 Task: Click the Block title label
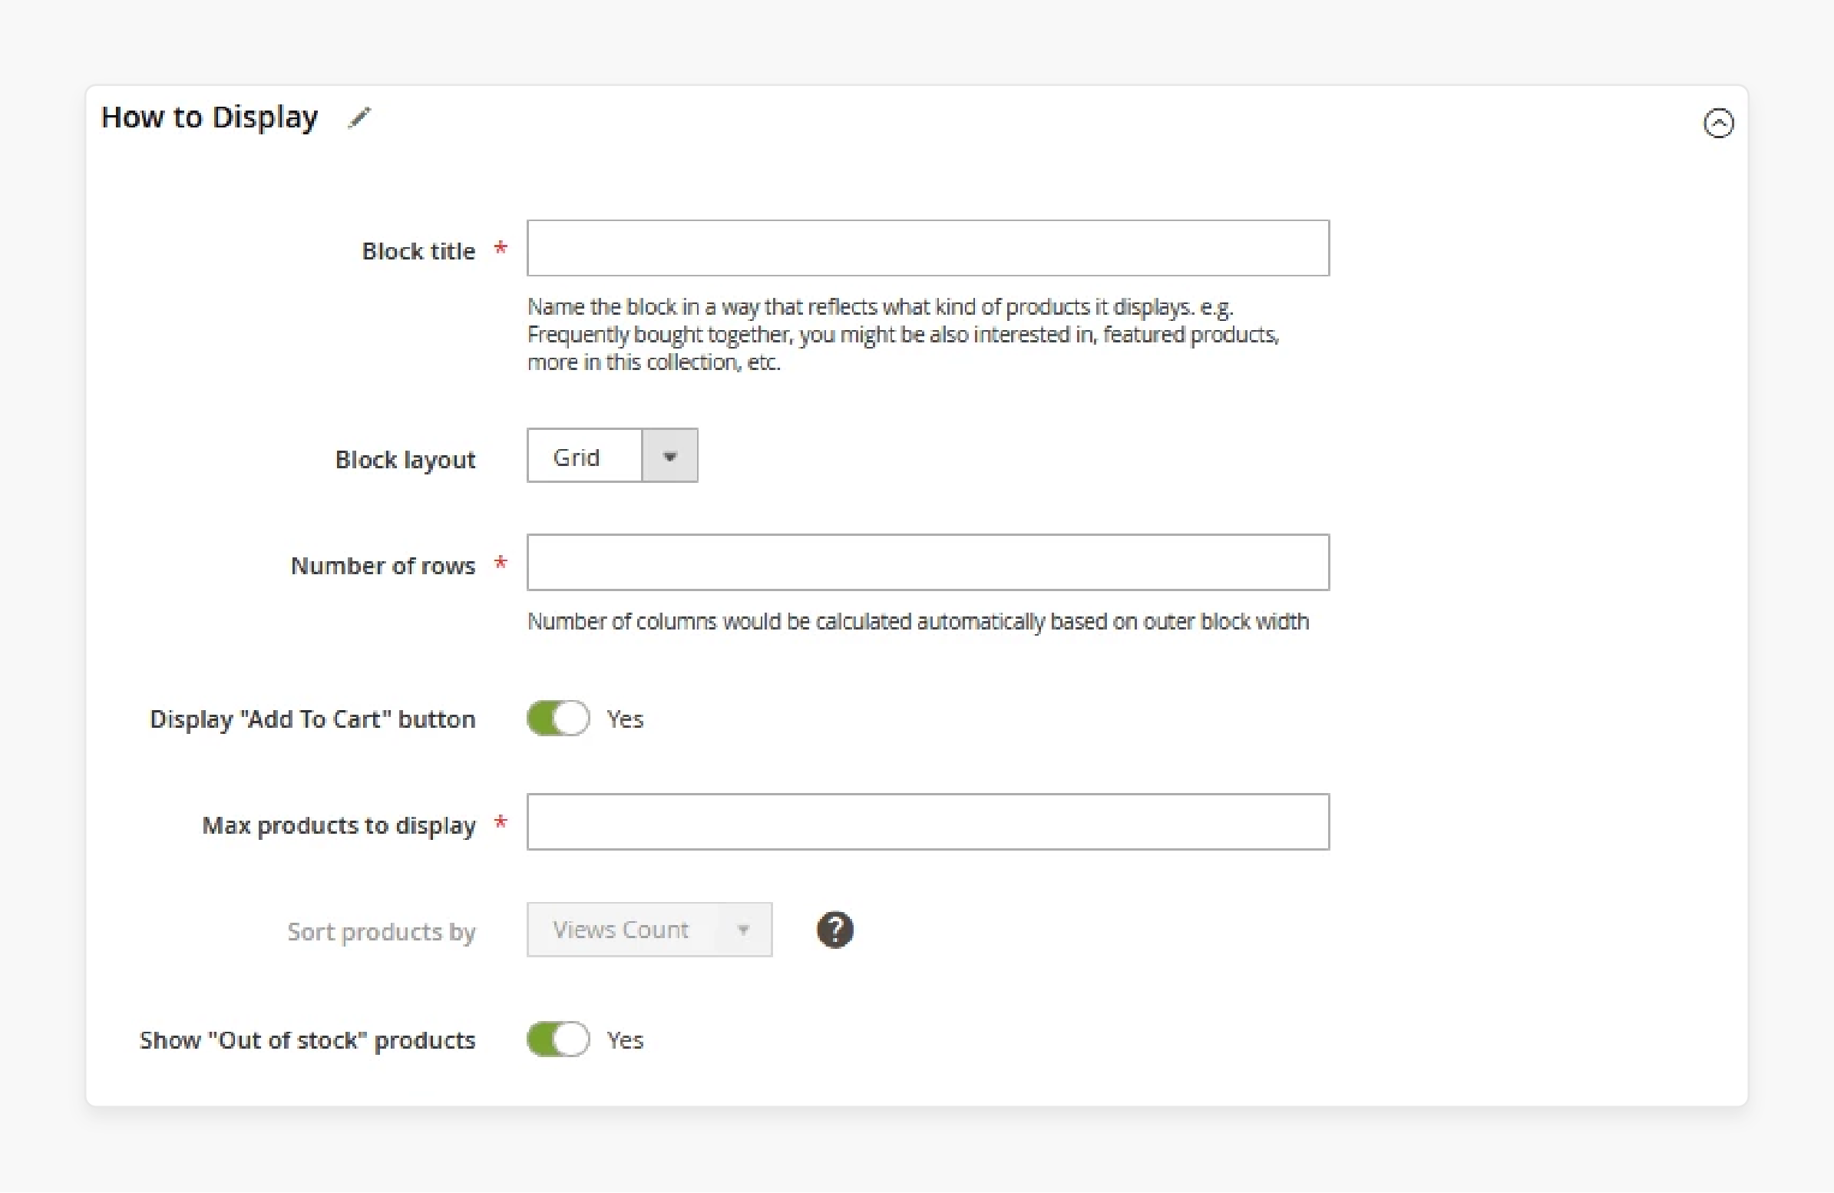pos(418,251)
